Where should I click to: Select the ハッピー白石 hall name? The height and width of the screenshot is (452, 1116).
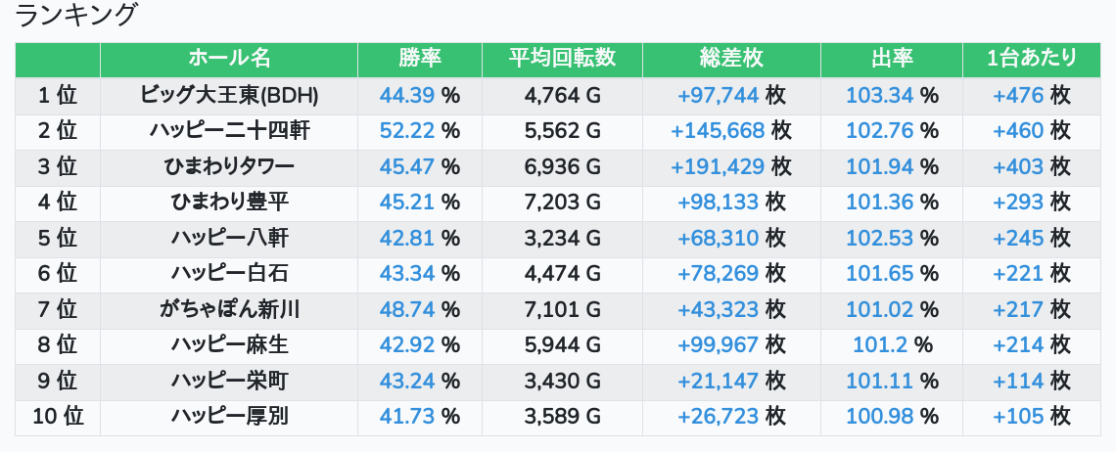coord(229,273)
